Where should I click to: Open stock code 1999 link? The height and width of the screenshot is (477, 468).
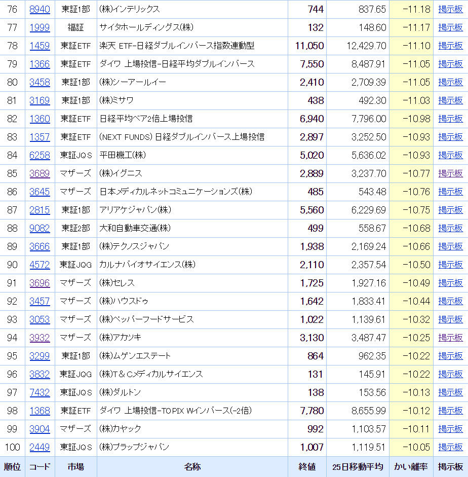(x=40, y=28)
